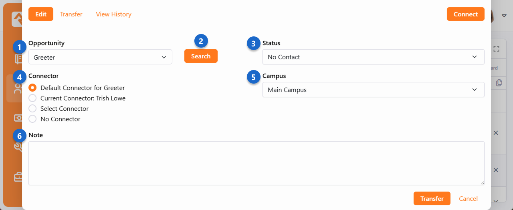Select the No Connector radio button
The image size is (513, 210).
33,119
